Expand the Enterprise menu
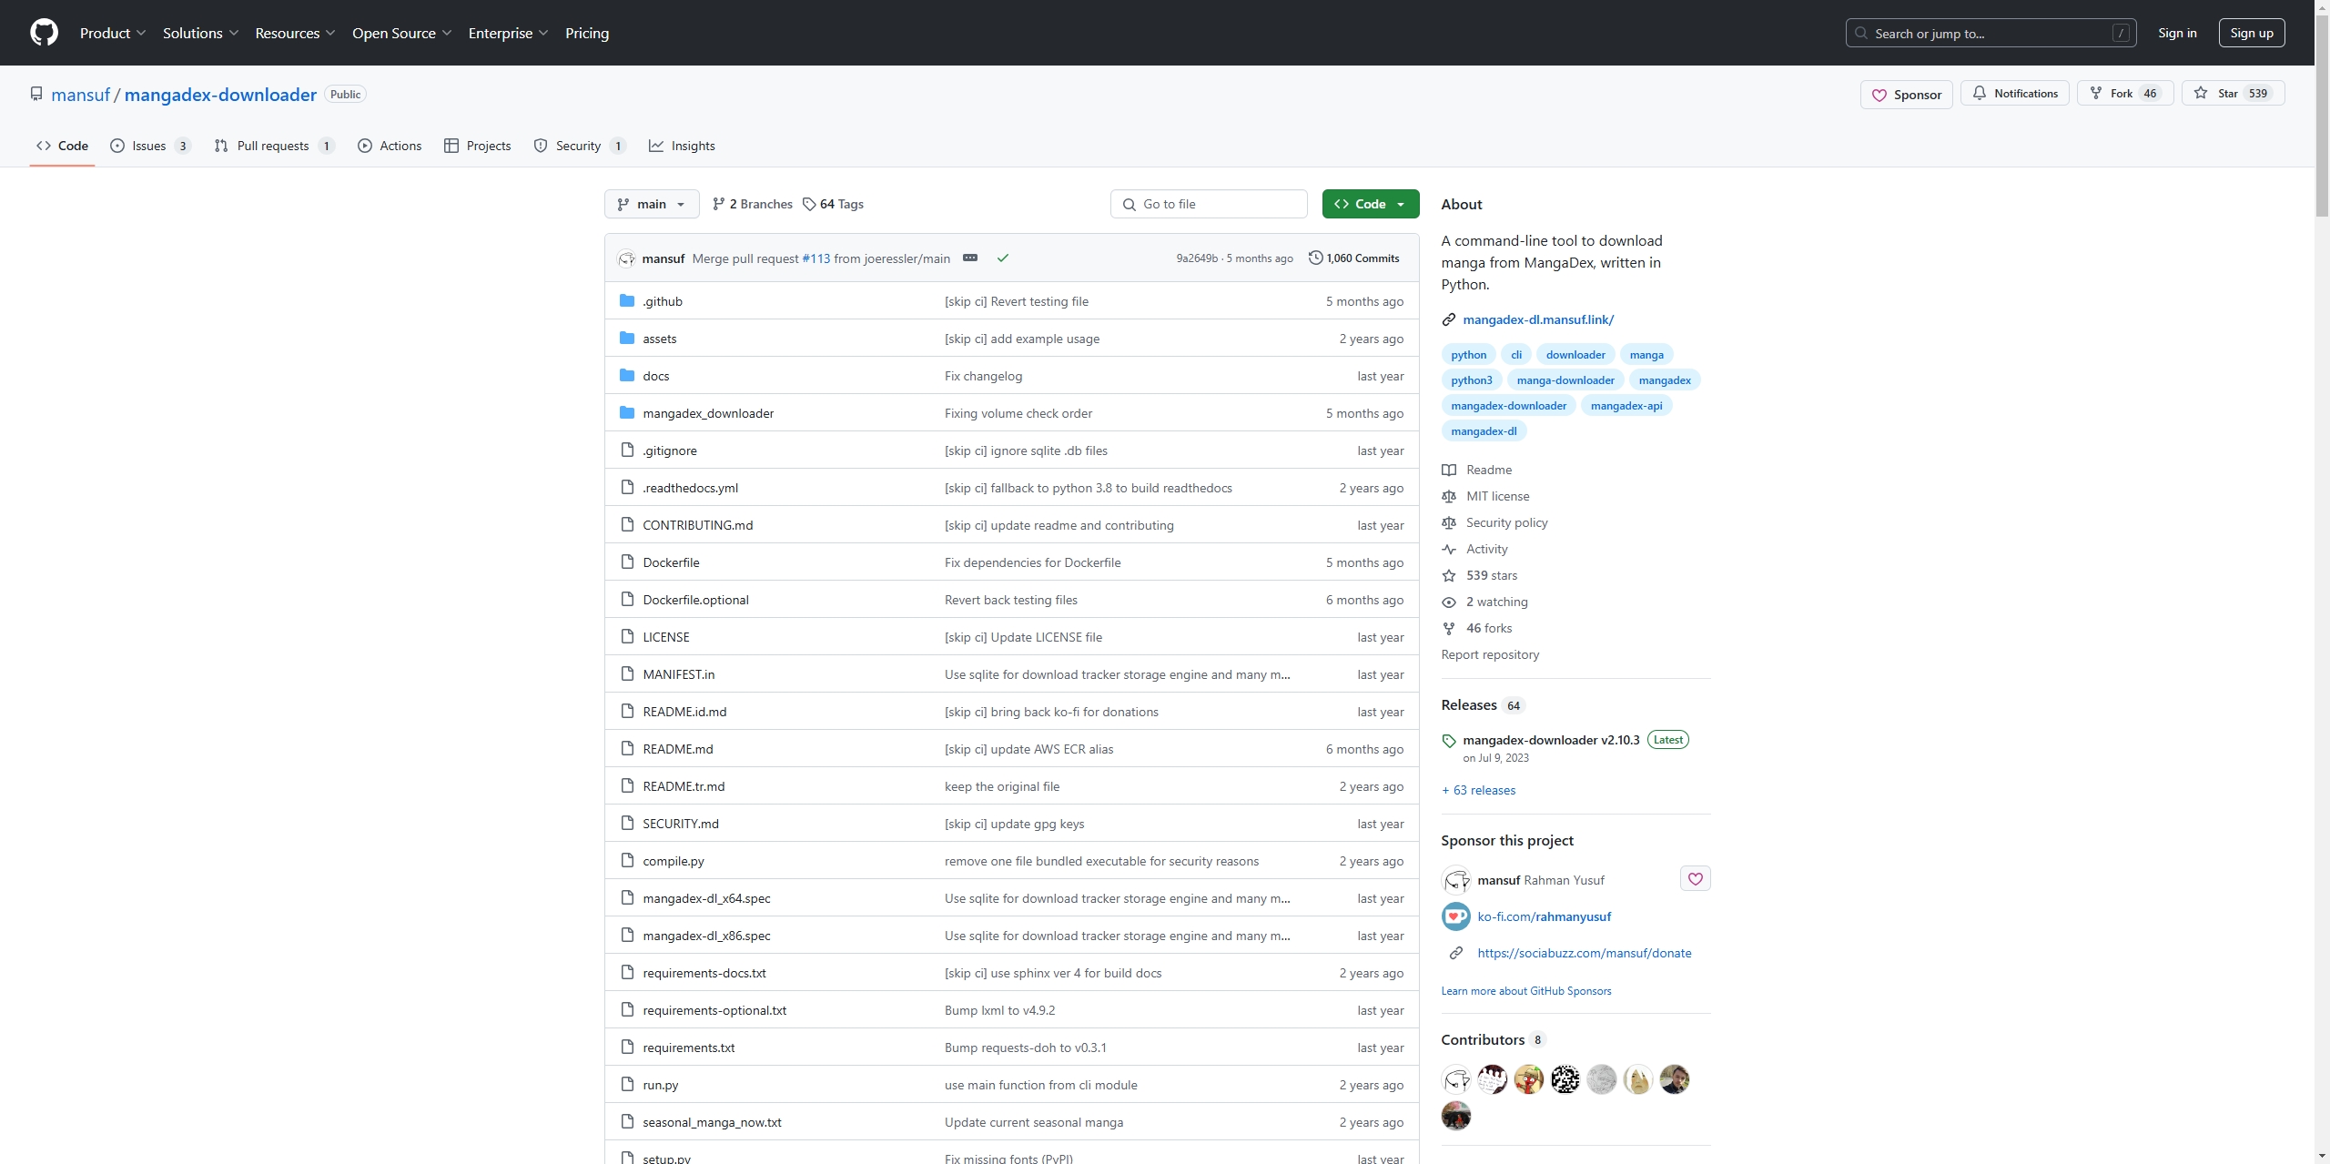This screenshot has height=1164, width=2330. pyautogui.click(x=509, y=33)
